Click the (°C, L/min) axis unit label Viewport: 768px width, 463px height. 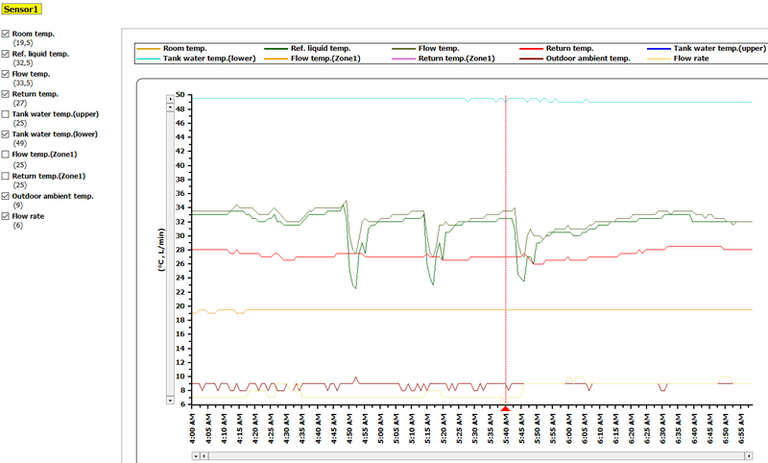pos(160,250)
